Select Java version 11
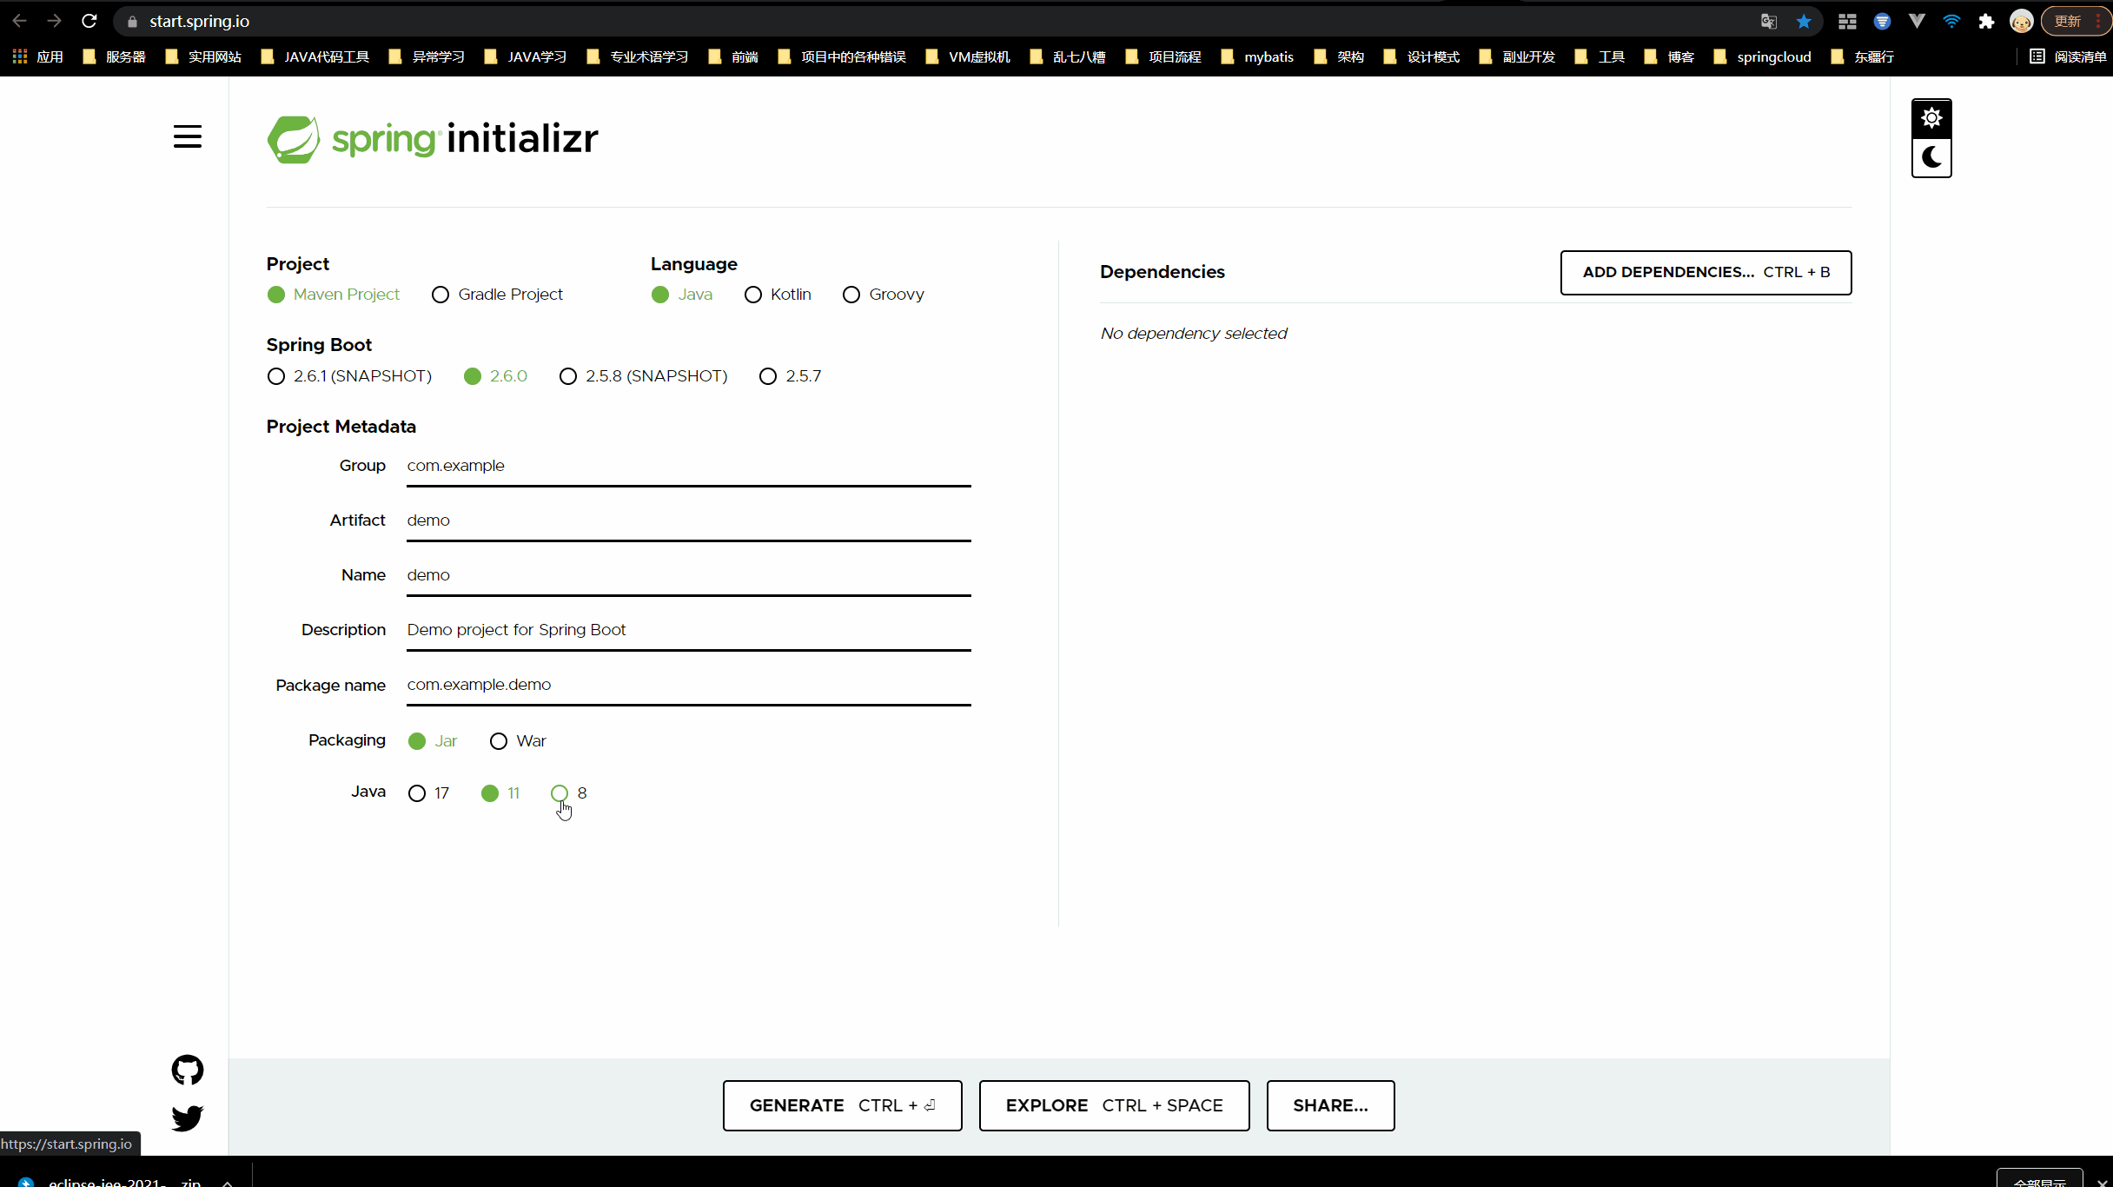 pyautogui.click(x=500, y=793)
